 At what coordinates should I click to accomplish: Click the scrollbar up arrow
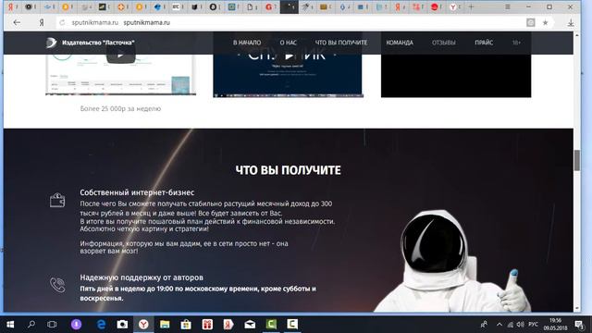coord(577,35)
